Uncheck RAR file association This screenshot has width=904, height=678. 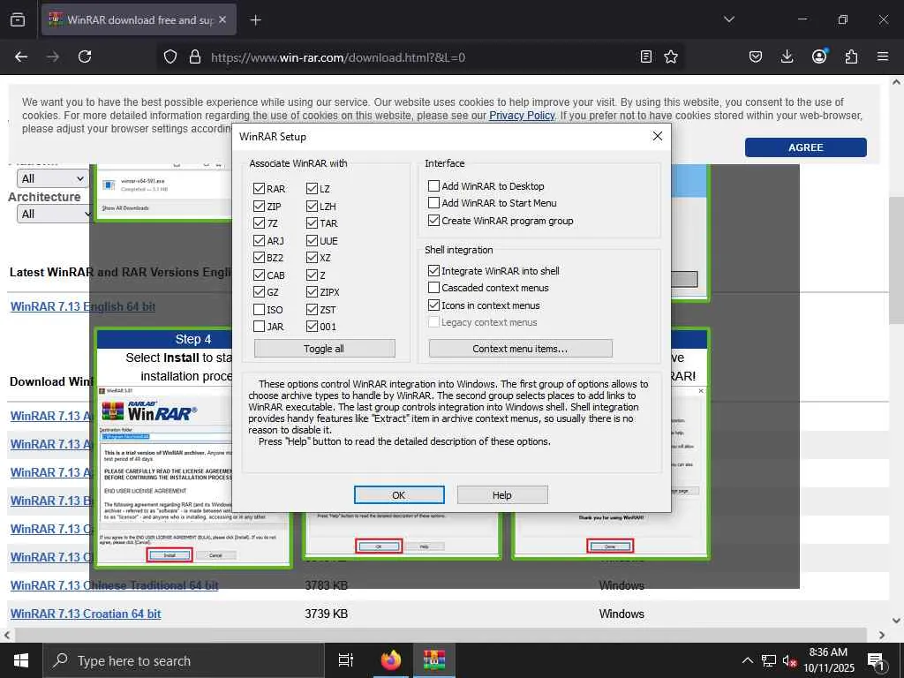click(259, 189)
